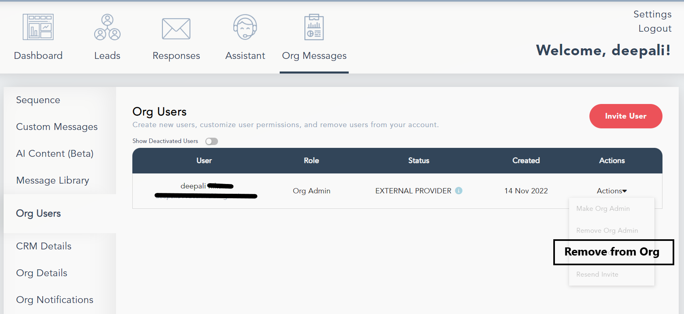Open the Settings link
The width and height of the screenshot is (684, 314).
pos(652,14)
